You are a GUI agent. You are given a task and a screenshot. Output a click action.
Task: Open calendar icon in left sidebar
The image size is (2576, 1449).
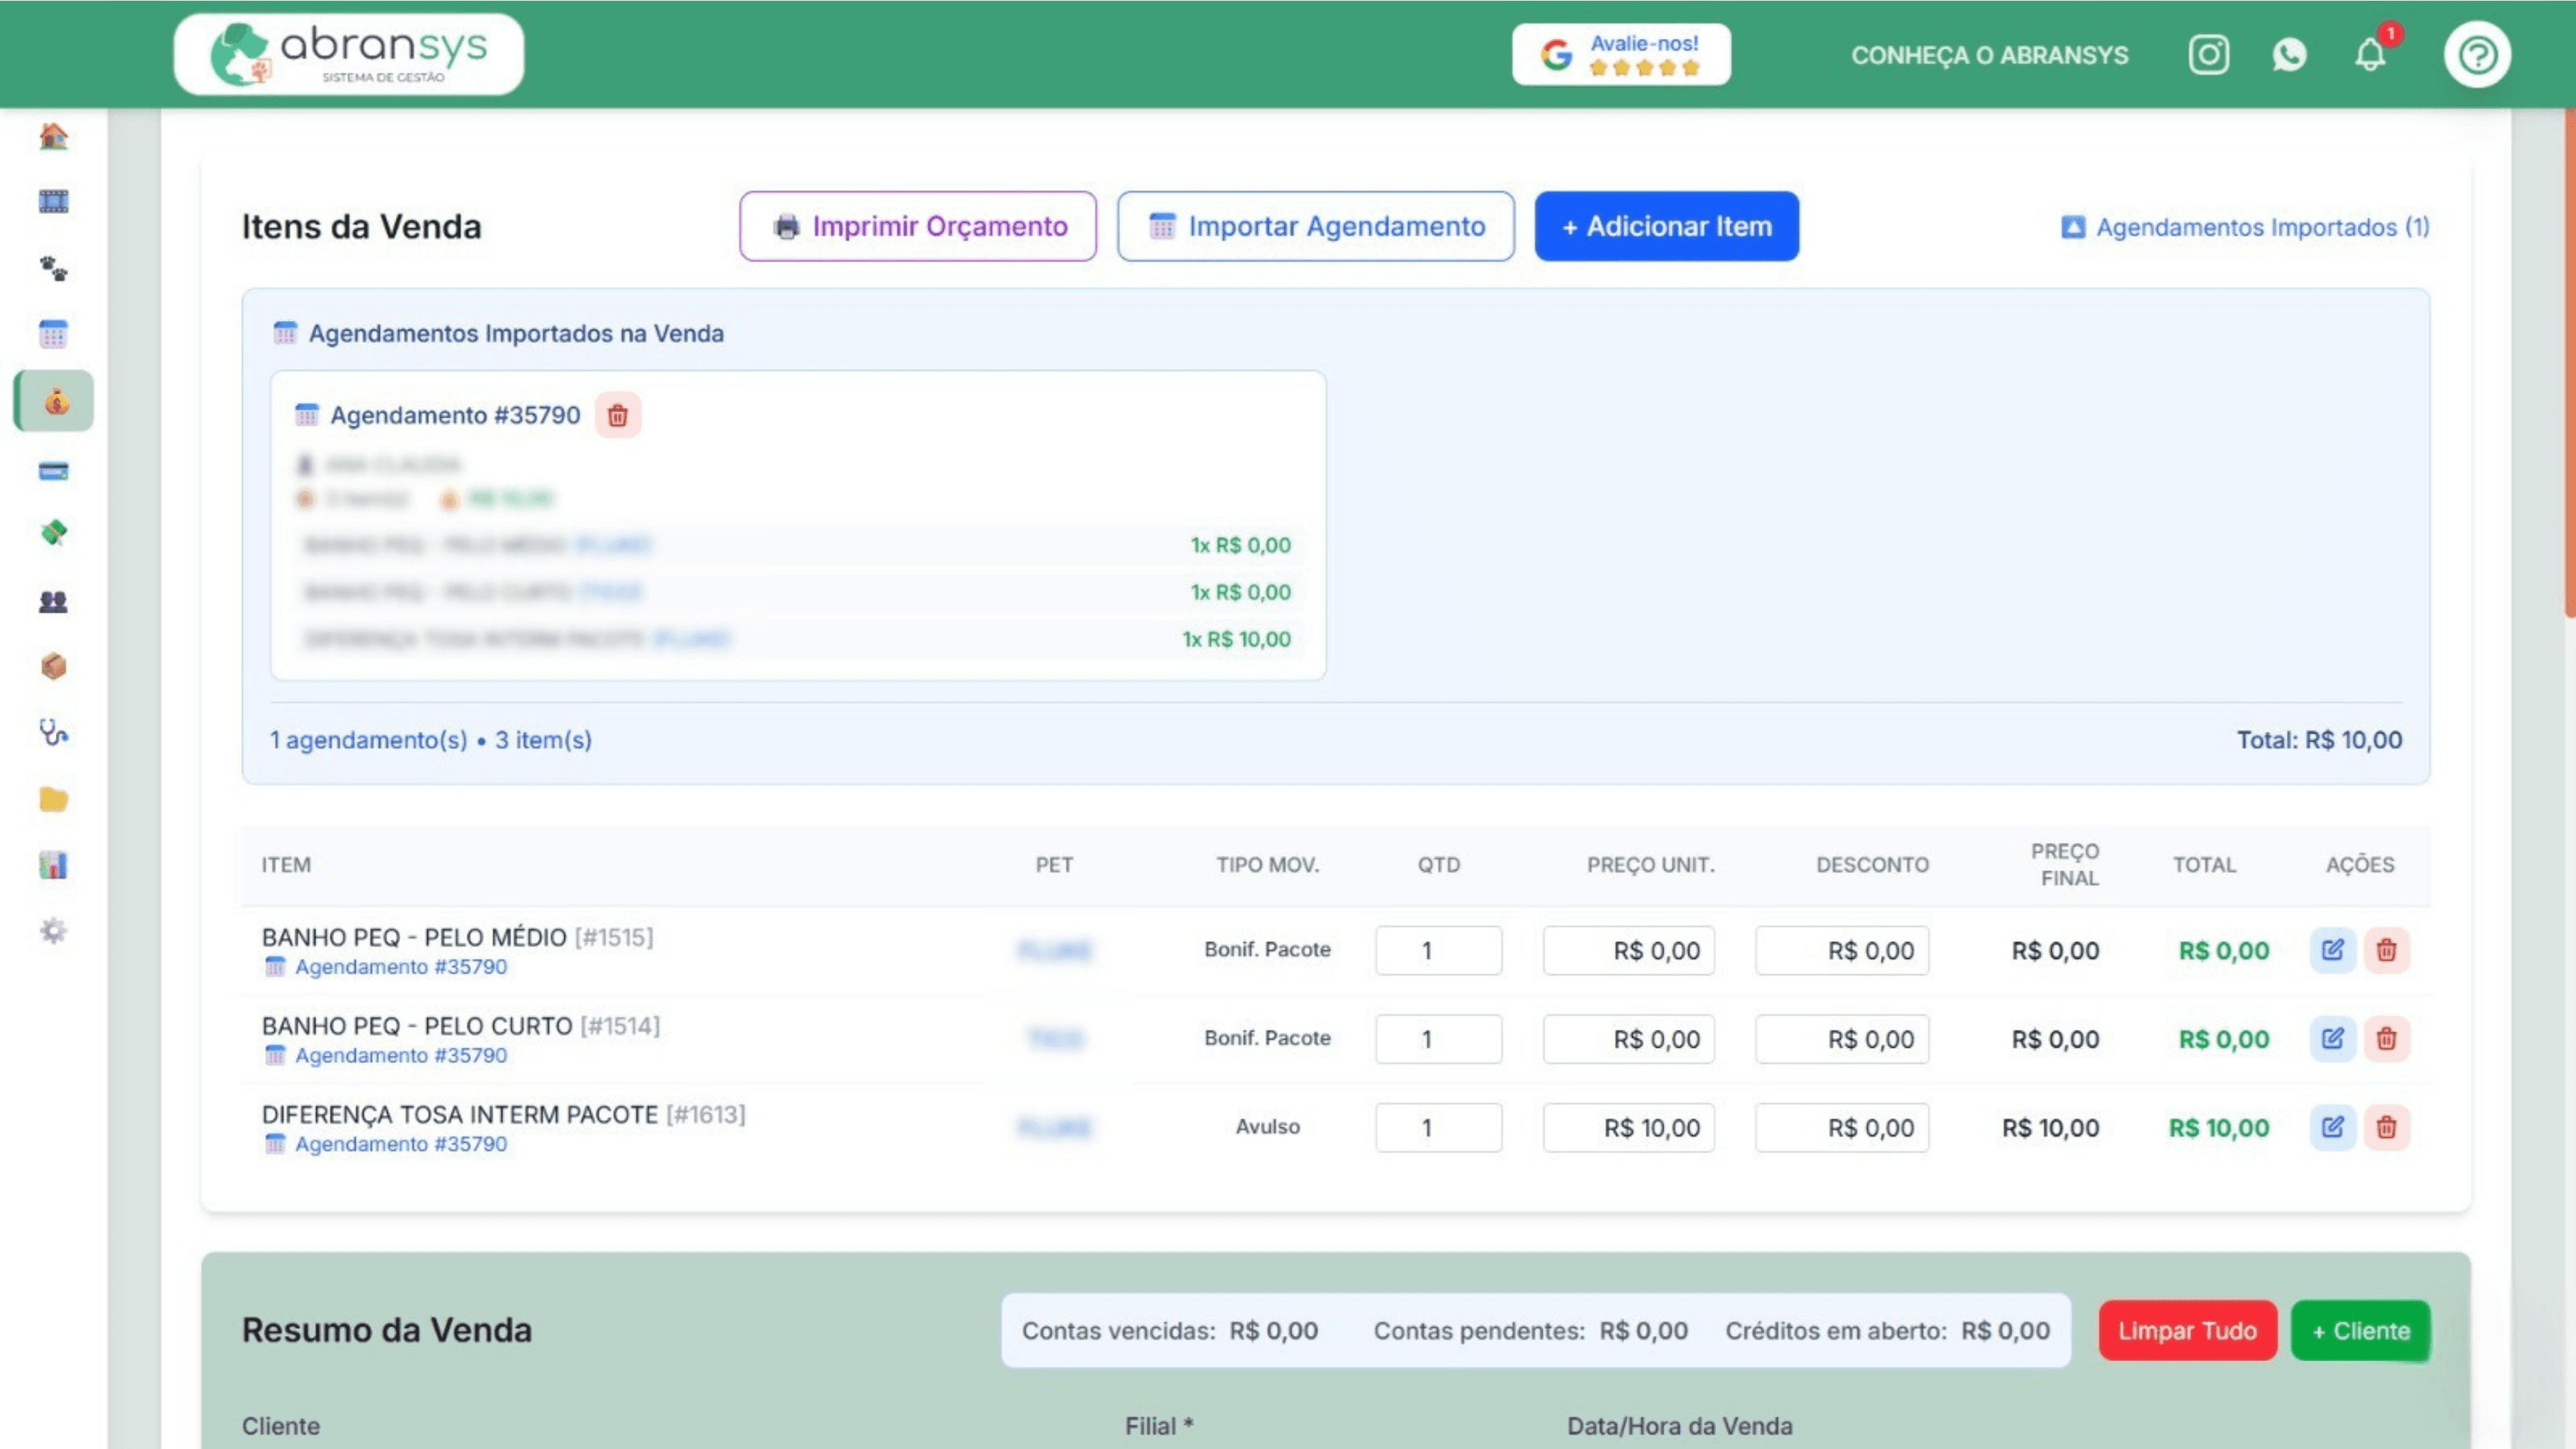(x=54, y=334)
